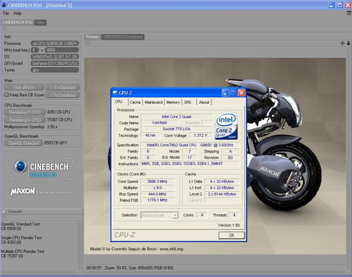Click the Multiple CPU Render Test console line

[x=23, y=251]
